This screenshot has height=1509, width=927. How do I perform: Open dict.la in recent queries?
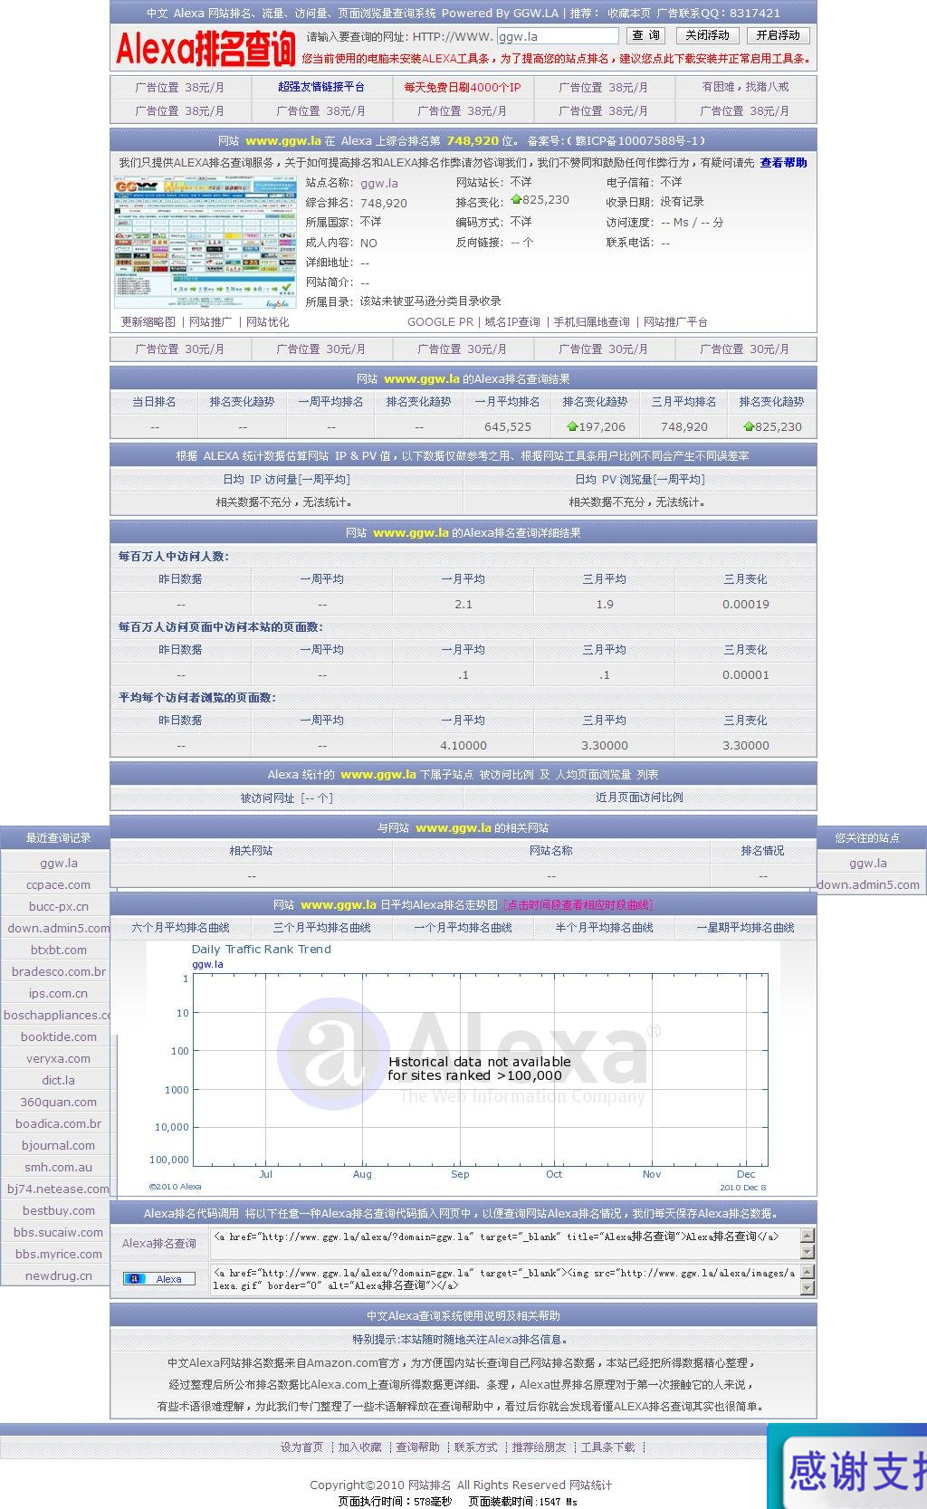(59, 1081)
